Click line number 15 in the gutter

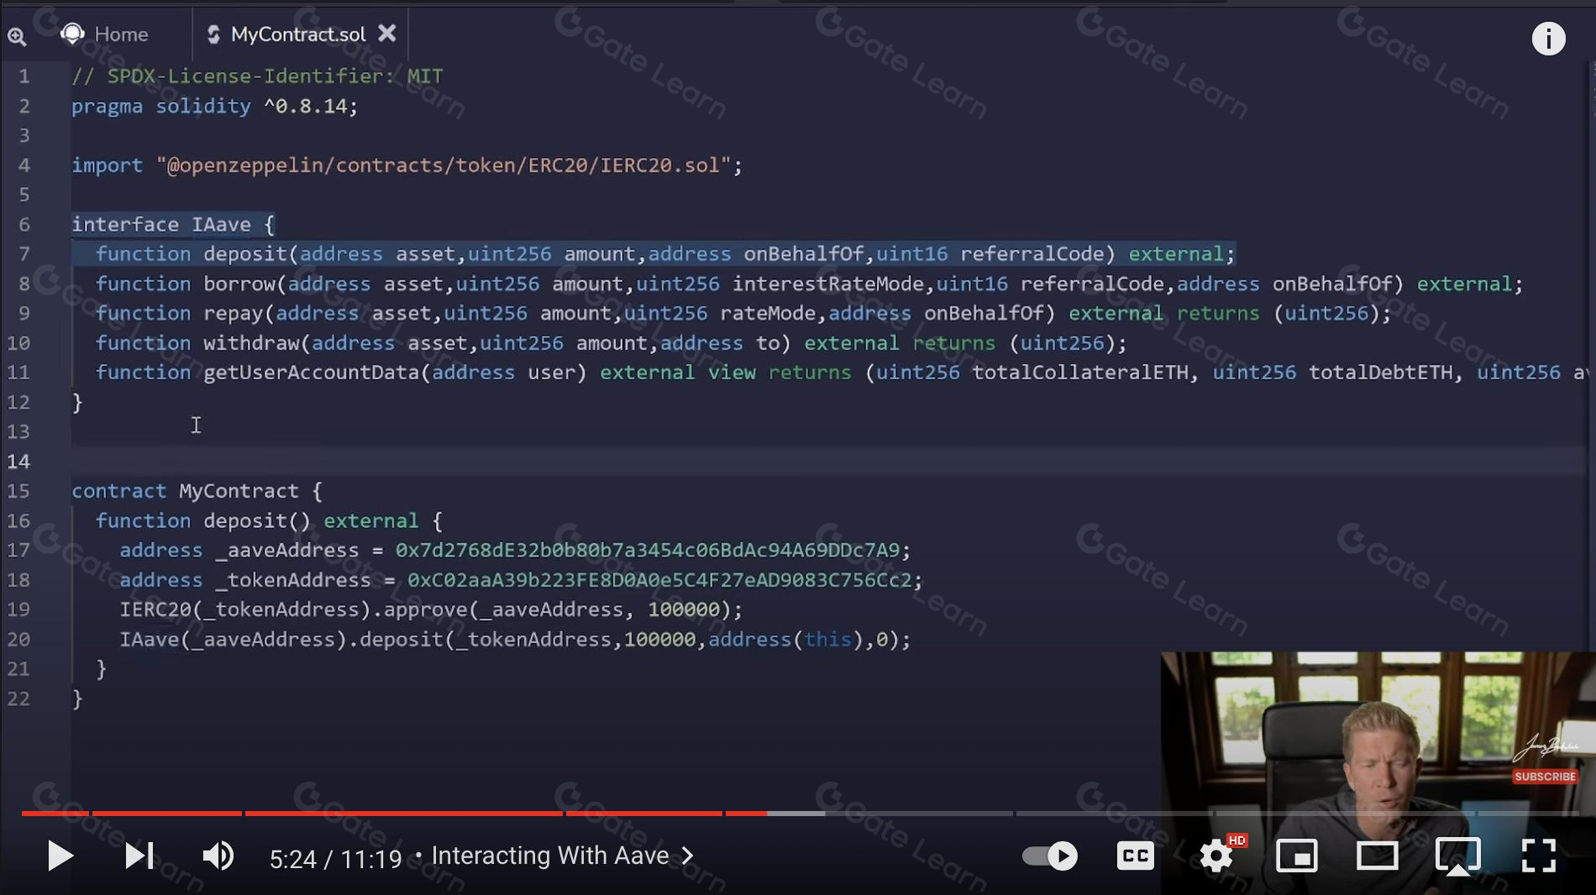tap(18, 491)
